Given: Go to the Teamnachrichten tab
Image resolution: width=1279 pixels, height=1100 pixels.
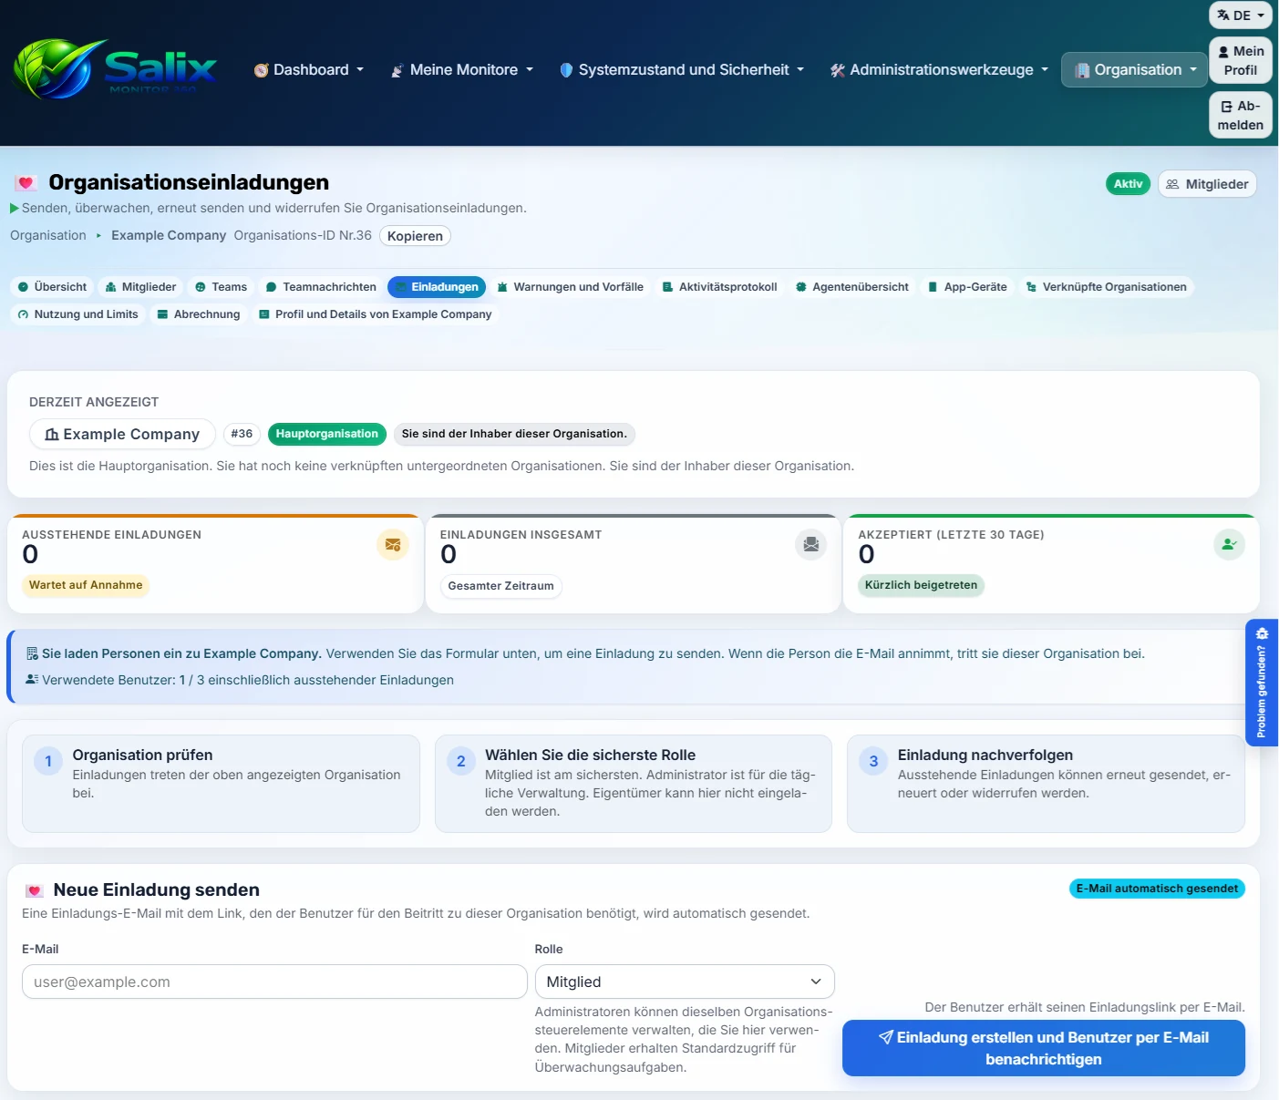Looking at the screenshot, I should click(x=321, y=287).
